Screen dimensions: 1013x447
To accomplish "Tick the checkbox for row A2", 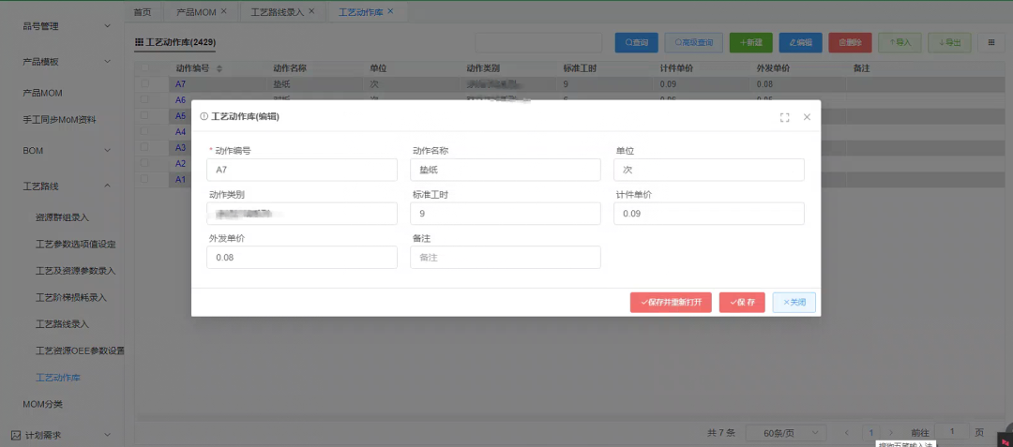I will (x=144, y=163).
